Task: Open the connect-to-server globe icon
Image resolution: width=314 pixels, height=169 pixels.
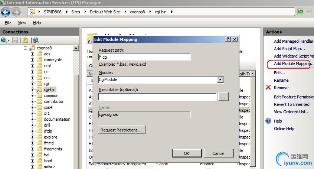Action: click(4, 40)
